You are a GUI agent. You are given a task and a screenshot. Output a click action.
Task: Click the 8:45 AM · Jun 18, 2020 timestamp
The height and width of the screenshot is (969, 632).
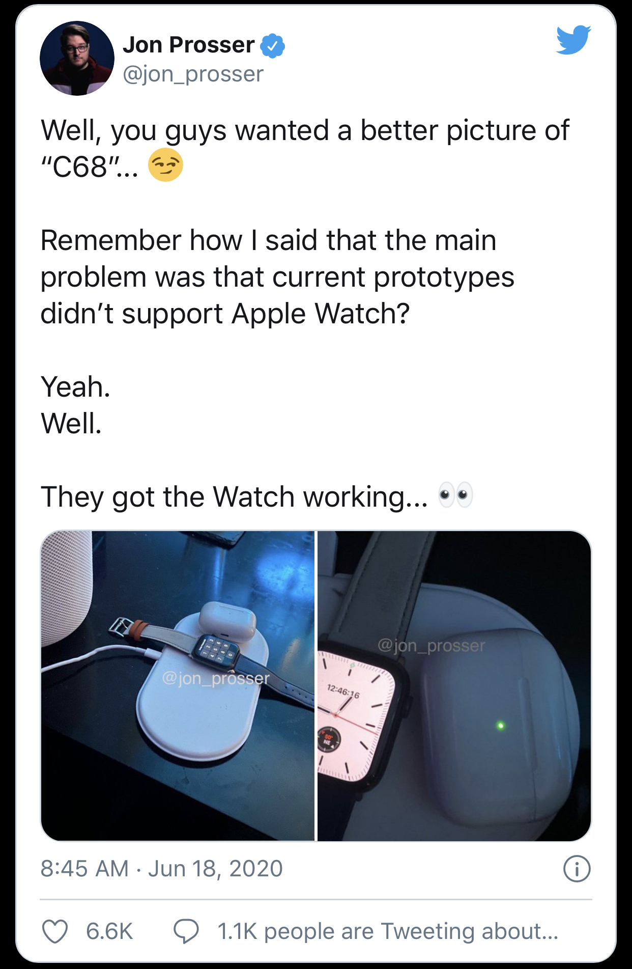point(162,869)
